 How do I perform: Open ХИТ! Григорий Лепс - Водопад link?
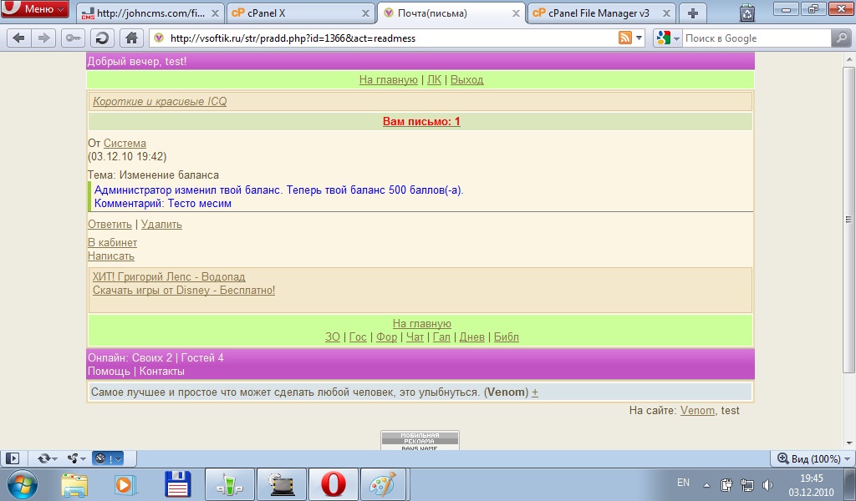point(169,276)
